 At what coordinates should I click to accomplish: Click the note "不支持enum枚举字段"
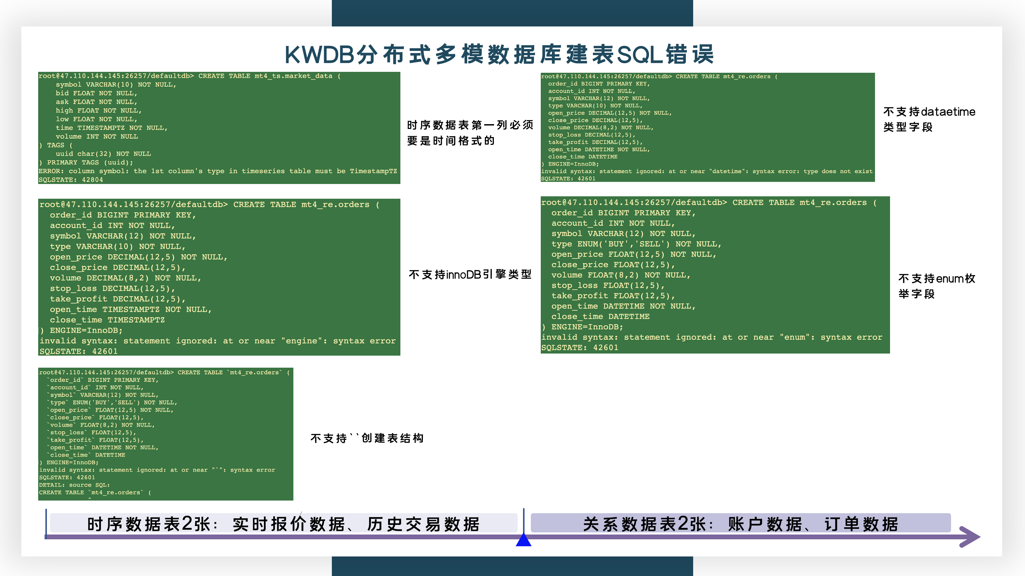pyautogui.click(x=937, y=286)
